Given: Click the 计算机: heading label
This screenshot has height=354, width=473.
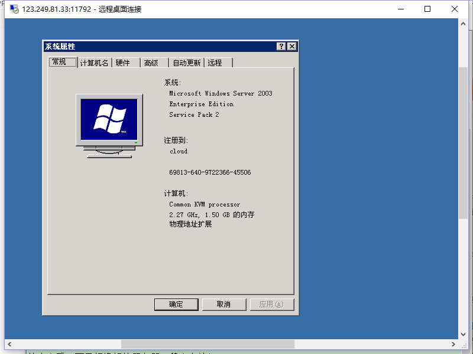Looking at the screenshot, I should [x=176, y=194].
